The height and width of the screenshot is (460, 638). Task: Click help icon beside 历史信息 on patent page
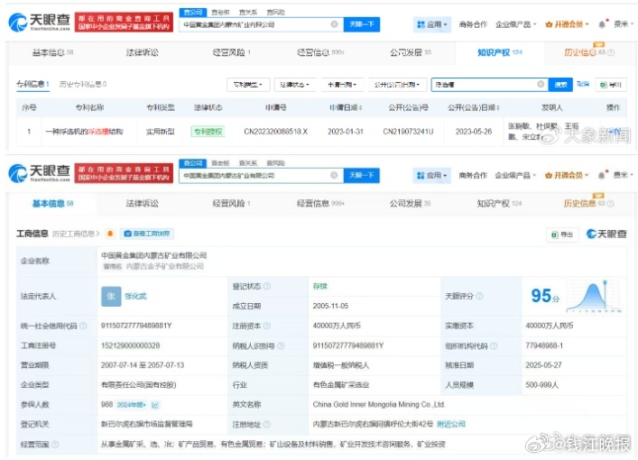(611, 52)
